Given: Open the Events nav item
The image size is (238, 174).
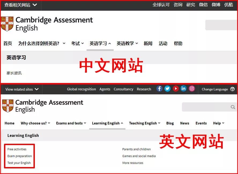Looking at the screenshot, I should coord(201,123).
